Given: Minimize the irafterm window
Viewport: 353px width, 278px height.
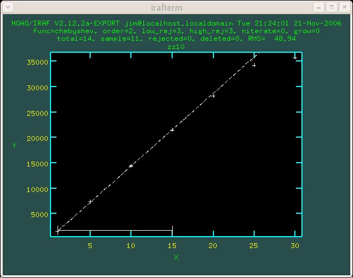Looking at the screenshot, I should (319, 7).
